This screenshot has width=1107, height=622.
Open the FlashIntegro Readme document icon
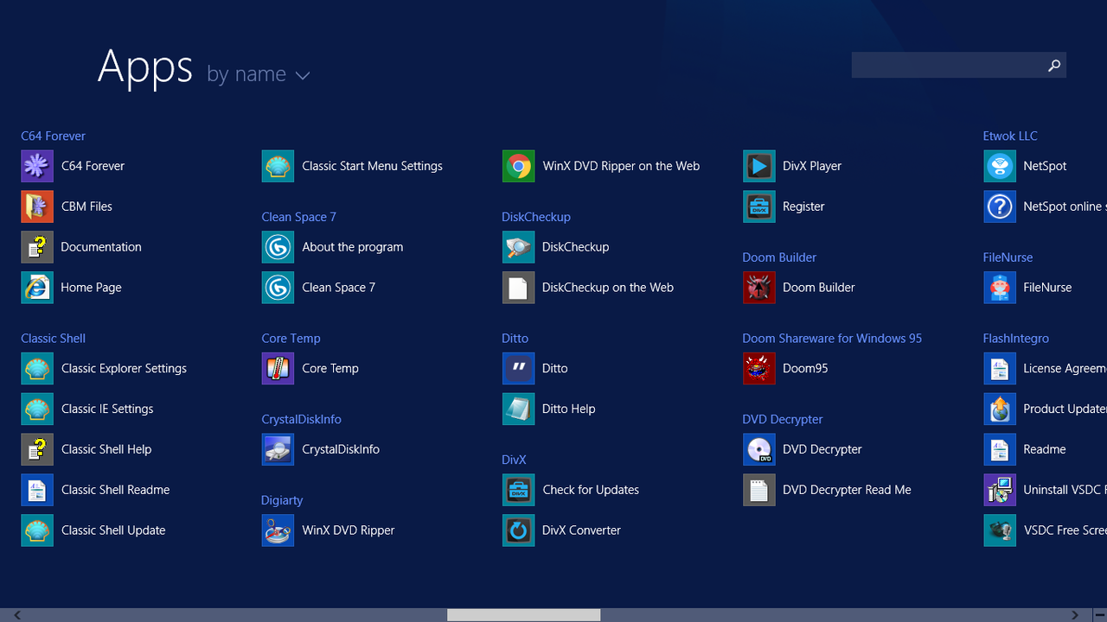(999, 449)
